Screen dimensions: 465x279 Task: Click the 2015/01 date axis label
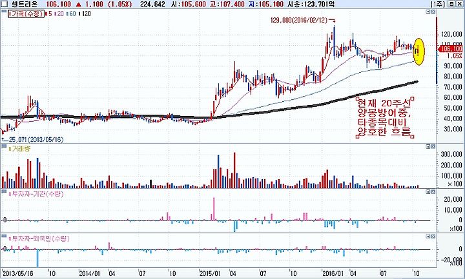pyautogui.click(x=210, y=273)
